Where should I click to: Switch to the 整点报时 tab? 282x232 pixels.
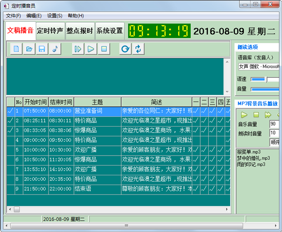coord(80,31)
